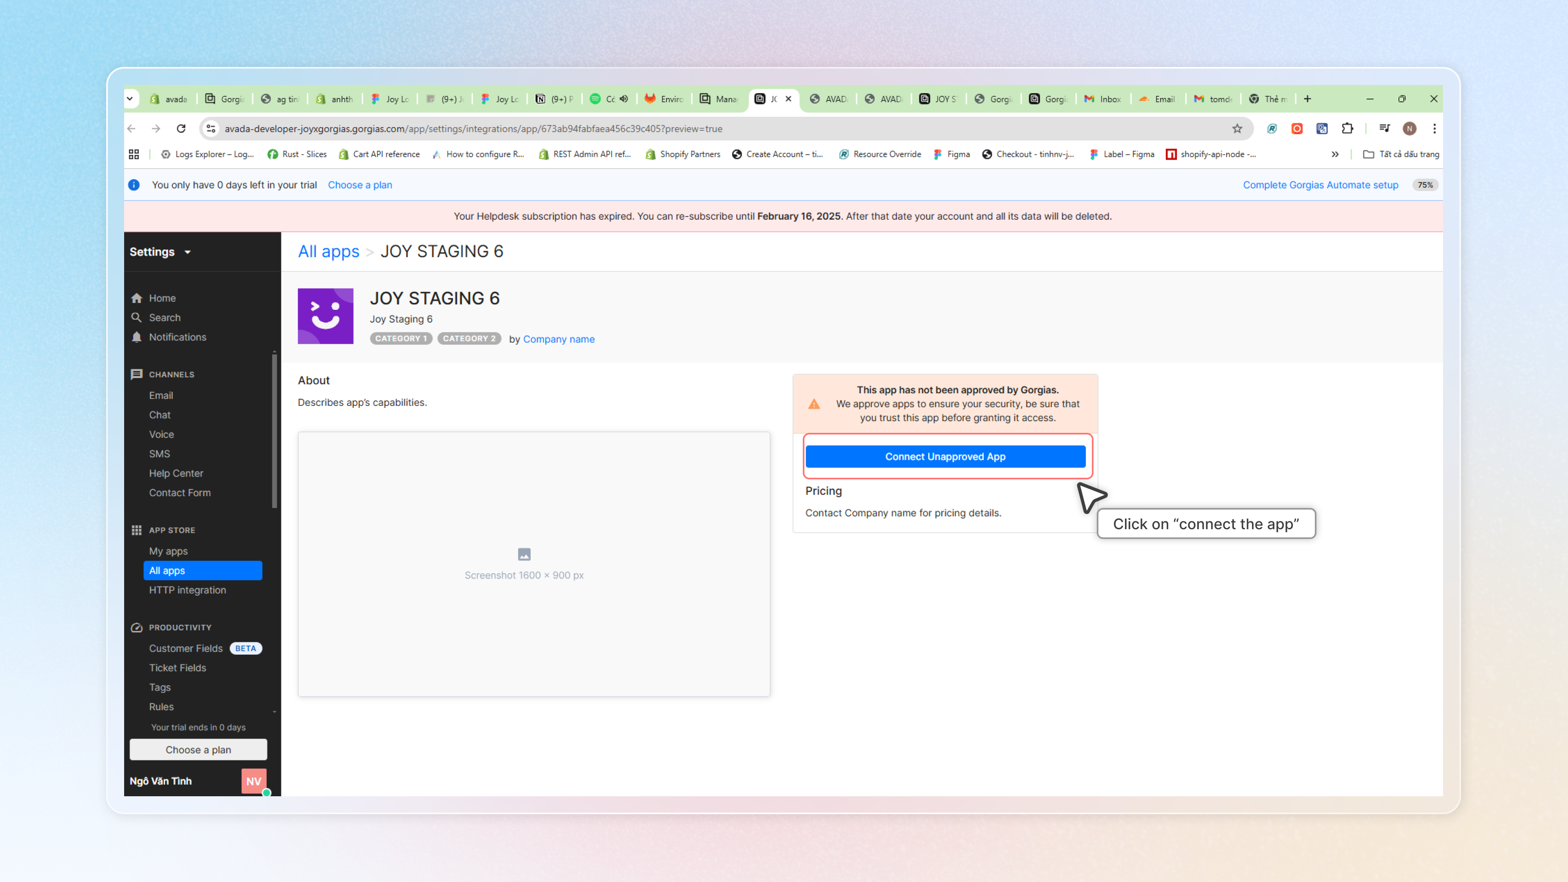The height and width of the screenshot is (882, 1568).
Task: Open the new tab plus button
Action: (1307, 98)
